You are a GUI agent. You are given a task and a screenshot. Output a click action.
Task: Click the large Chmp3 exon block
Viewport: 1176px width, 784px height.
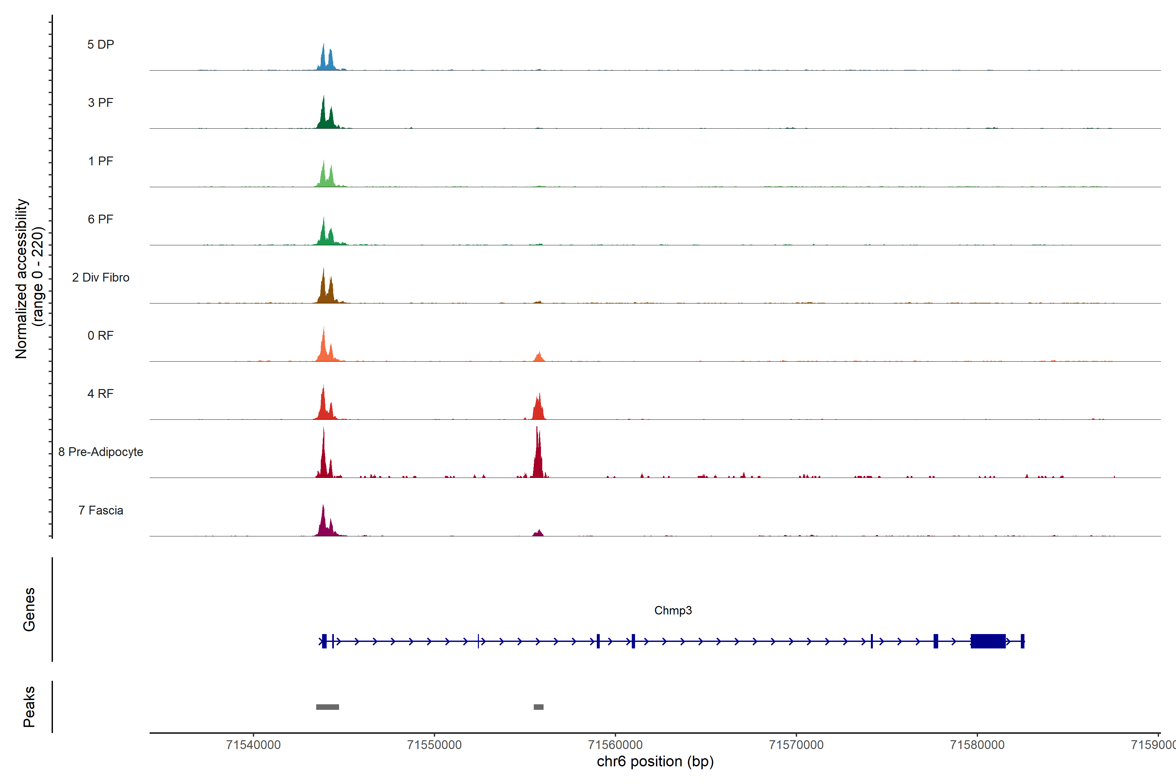(x=988, y=641)
